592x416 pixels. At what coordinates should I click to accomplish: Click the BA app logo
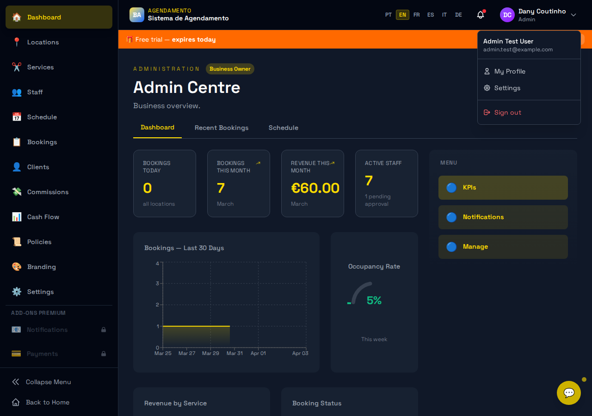137,15
